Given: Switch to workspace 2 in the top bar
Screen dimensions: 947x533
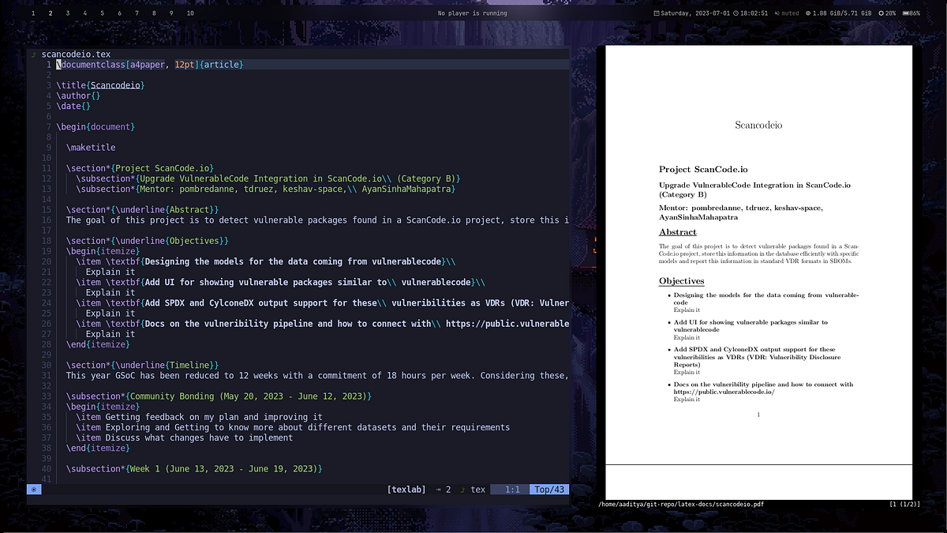Looking at the screenshot, I should (49, 13).
